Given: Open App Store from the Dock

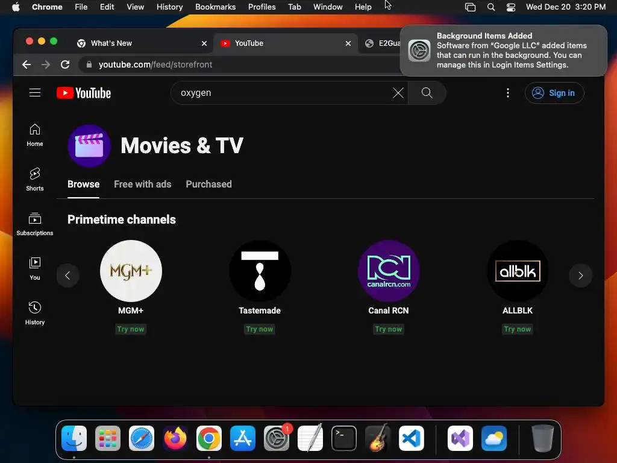Looking at the screenshot, I should [x=243, y=438].
